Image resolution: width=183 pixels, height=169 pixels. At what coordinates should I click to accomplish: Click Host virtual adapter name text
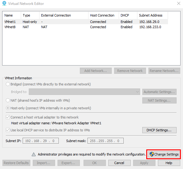coord(56,123)
